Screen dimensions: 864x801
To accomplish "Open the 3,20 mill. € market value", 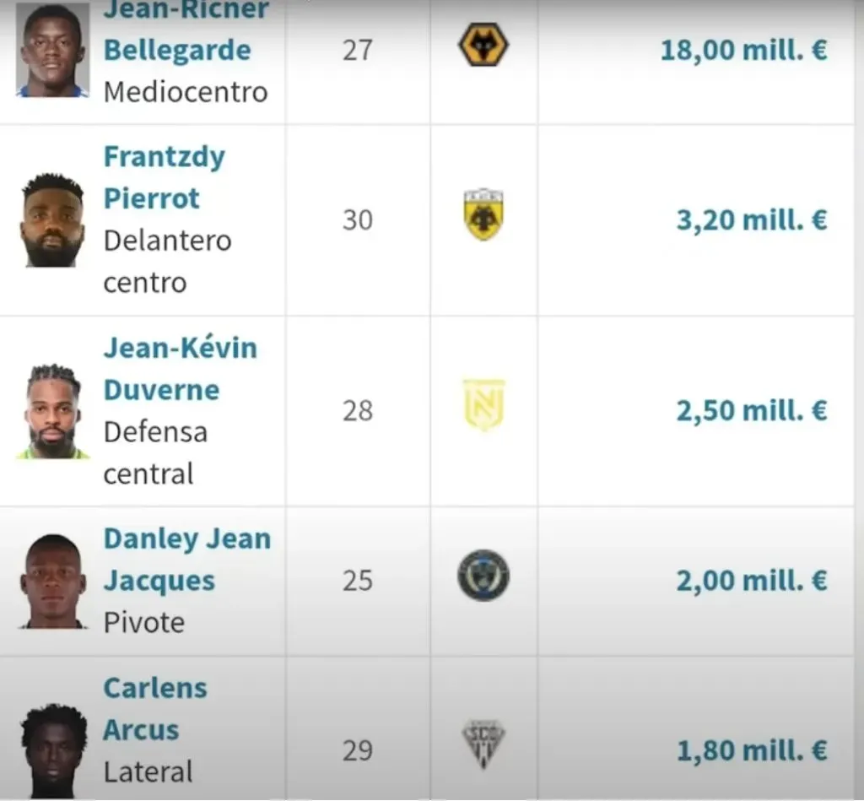I will coord(751,220).
